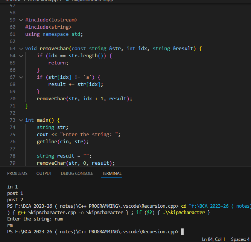Click 'return;' statement on line 65
Image resolution: width=251 pixels, height=242 pixels.
pos(58,63)
